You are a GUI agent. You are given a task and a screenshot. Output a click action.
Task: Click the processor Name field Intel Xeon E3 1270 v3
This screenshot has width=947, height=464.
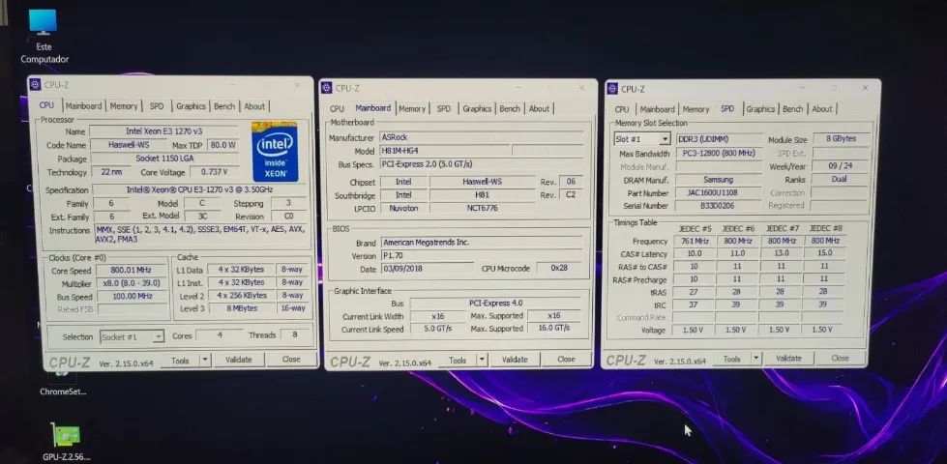tap(164, 130)
